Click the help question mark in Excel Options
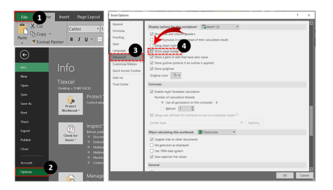This screenshot has width=333, height=190. pyautogui.click(x=297, y=15)
